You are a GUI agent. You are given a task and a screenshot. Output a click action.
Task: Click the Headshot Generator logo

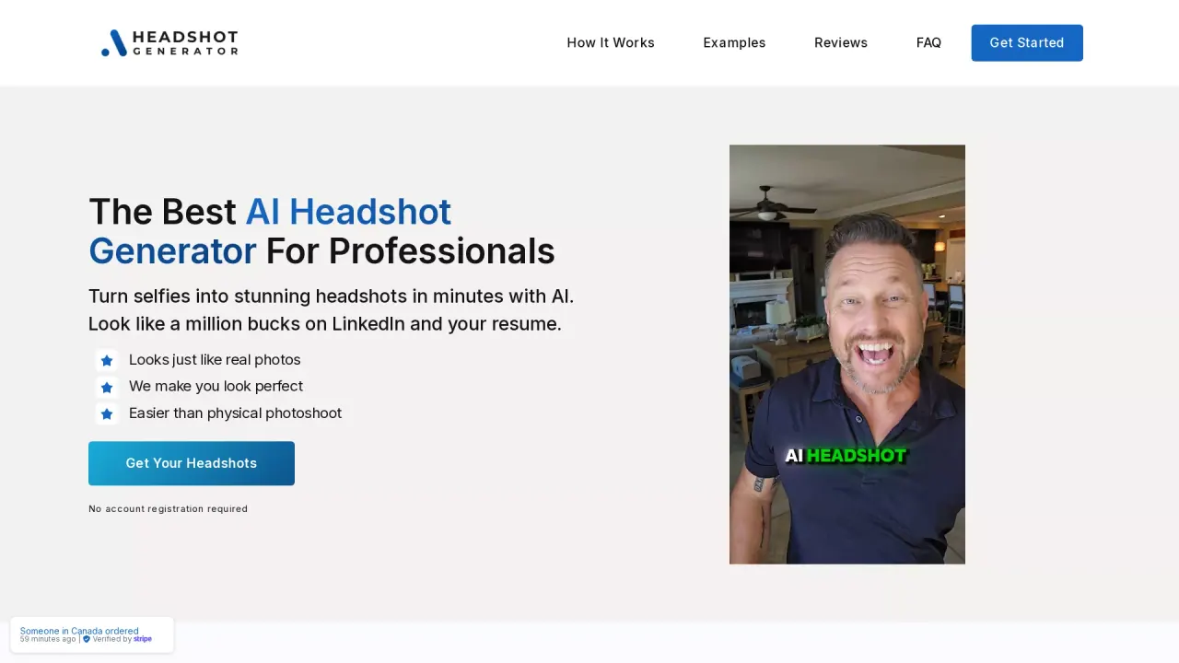pyautogui.click(x=169, y=43)
